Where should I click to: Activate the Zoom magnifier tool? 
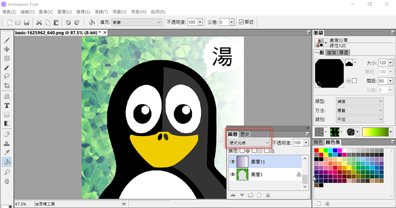[7, 171]
